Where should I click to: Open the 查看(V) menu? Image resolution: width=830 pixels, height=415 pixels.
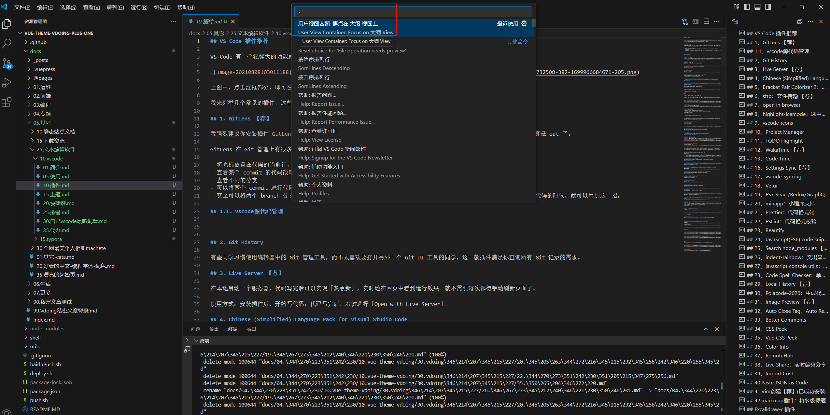coord(91,7)
